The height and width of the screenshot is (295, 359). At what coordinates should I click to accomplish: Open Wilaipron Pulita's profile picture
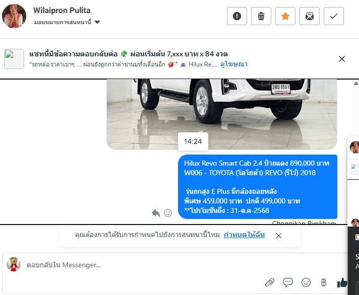14,16
